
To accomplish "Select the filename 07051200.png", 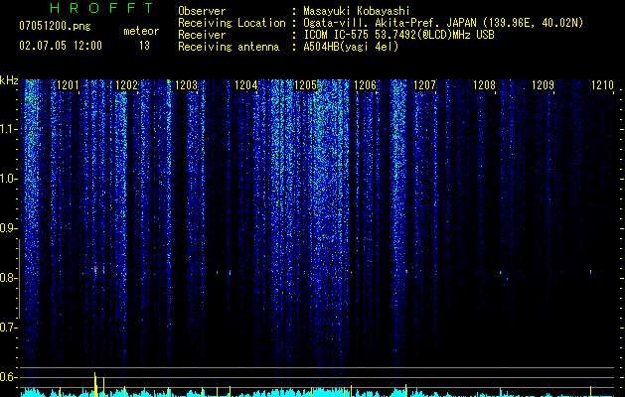I will [55, 26].
